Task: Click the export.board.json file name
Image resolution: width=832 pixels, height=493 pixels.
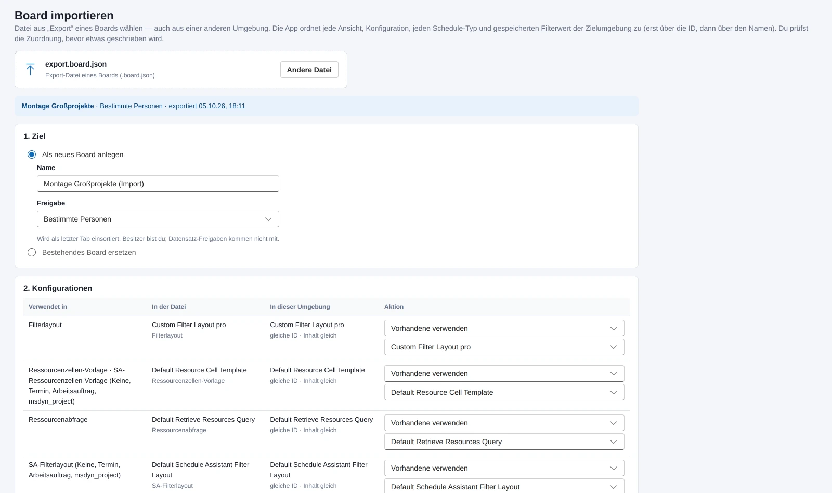Action: point(76,64)
